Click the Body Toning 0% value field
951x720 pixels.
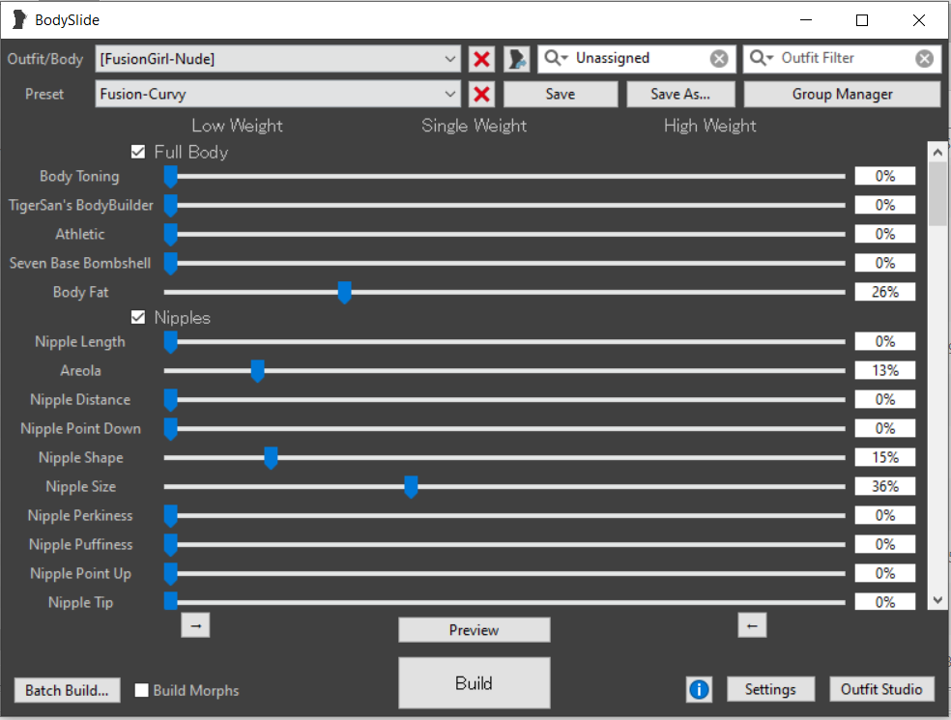coord(885,177)
